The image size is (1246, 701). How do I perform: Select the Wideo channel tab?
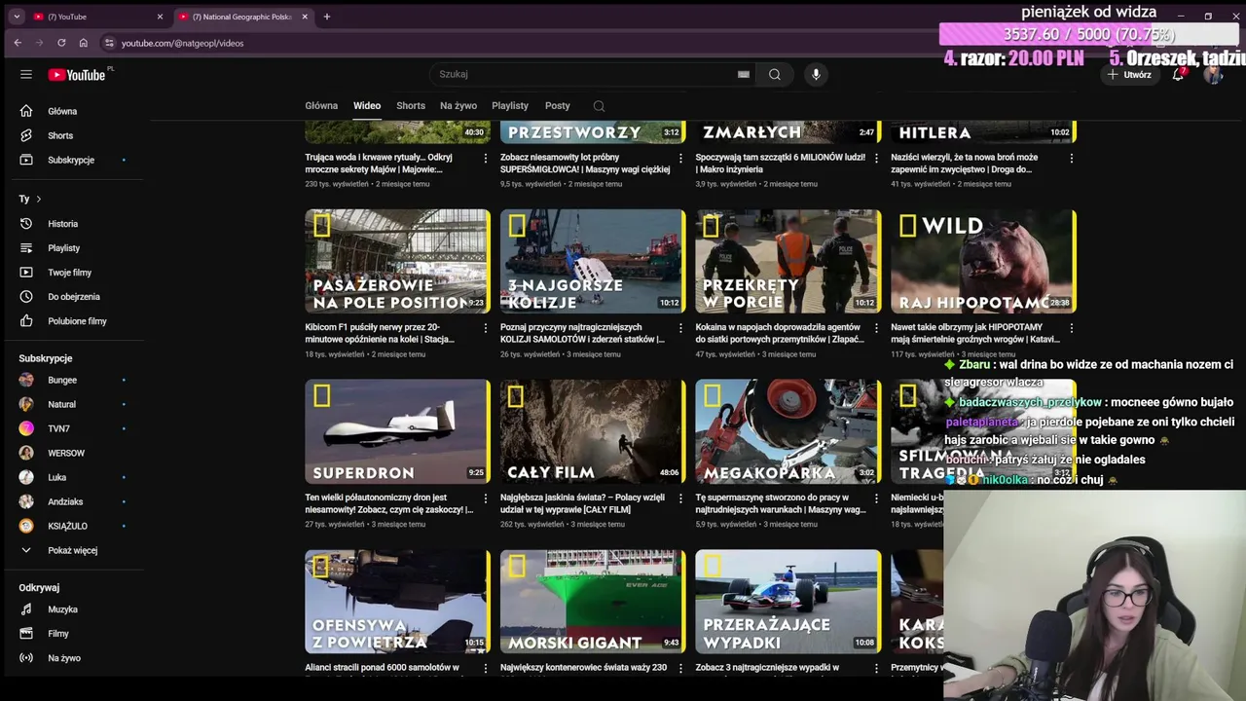pos(367,105)
